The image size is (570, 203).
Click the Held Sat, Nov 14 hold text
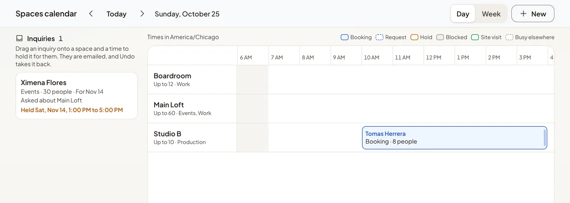72,110
